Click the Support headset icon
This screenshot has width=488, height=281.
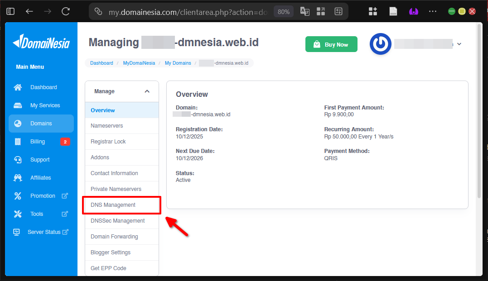[17, 159]
